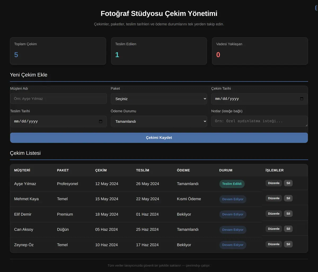Click the 05 Haz 2024 shoot date
Image resolution: width=318 pixels, height=272 pixels.
pos(107,229)
